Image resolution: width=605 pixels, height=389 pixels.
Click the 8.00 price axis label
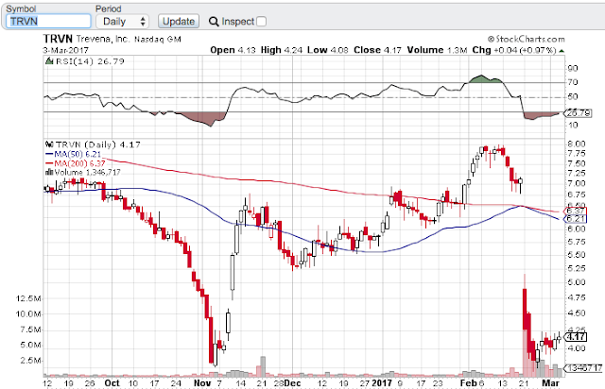pyautogui.click(x=577, y=144)
